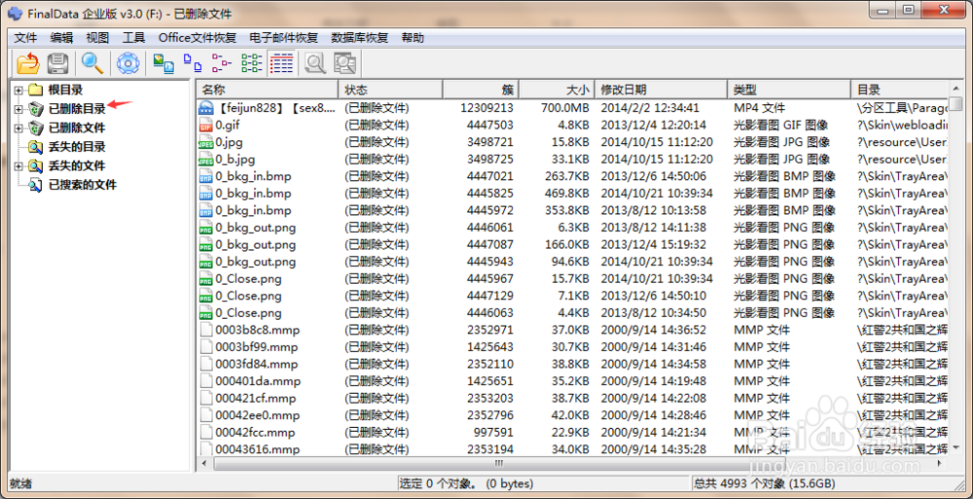Select 已删除文件 in the tree

point(77,128)
